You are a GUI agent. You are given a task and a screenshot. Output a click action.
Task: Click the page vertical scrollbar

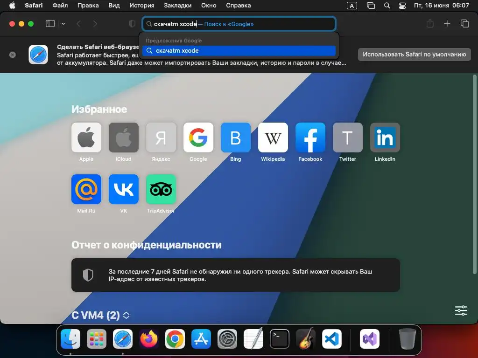pos(474,174)
